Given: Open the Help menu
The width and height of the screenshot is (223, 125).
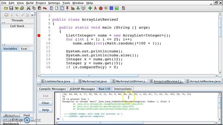Looking at the screenshot, I should (90, 3).
